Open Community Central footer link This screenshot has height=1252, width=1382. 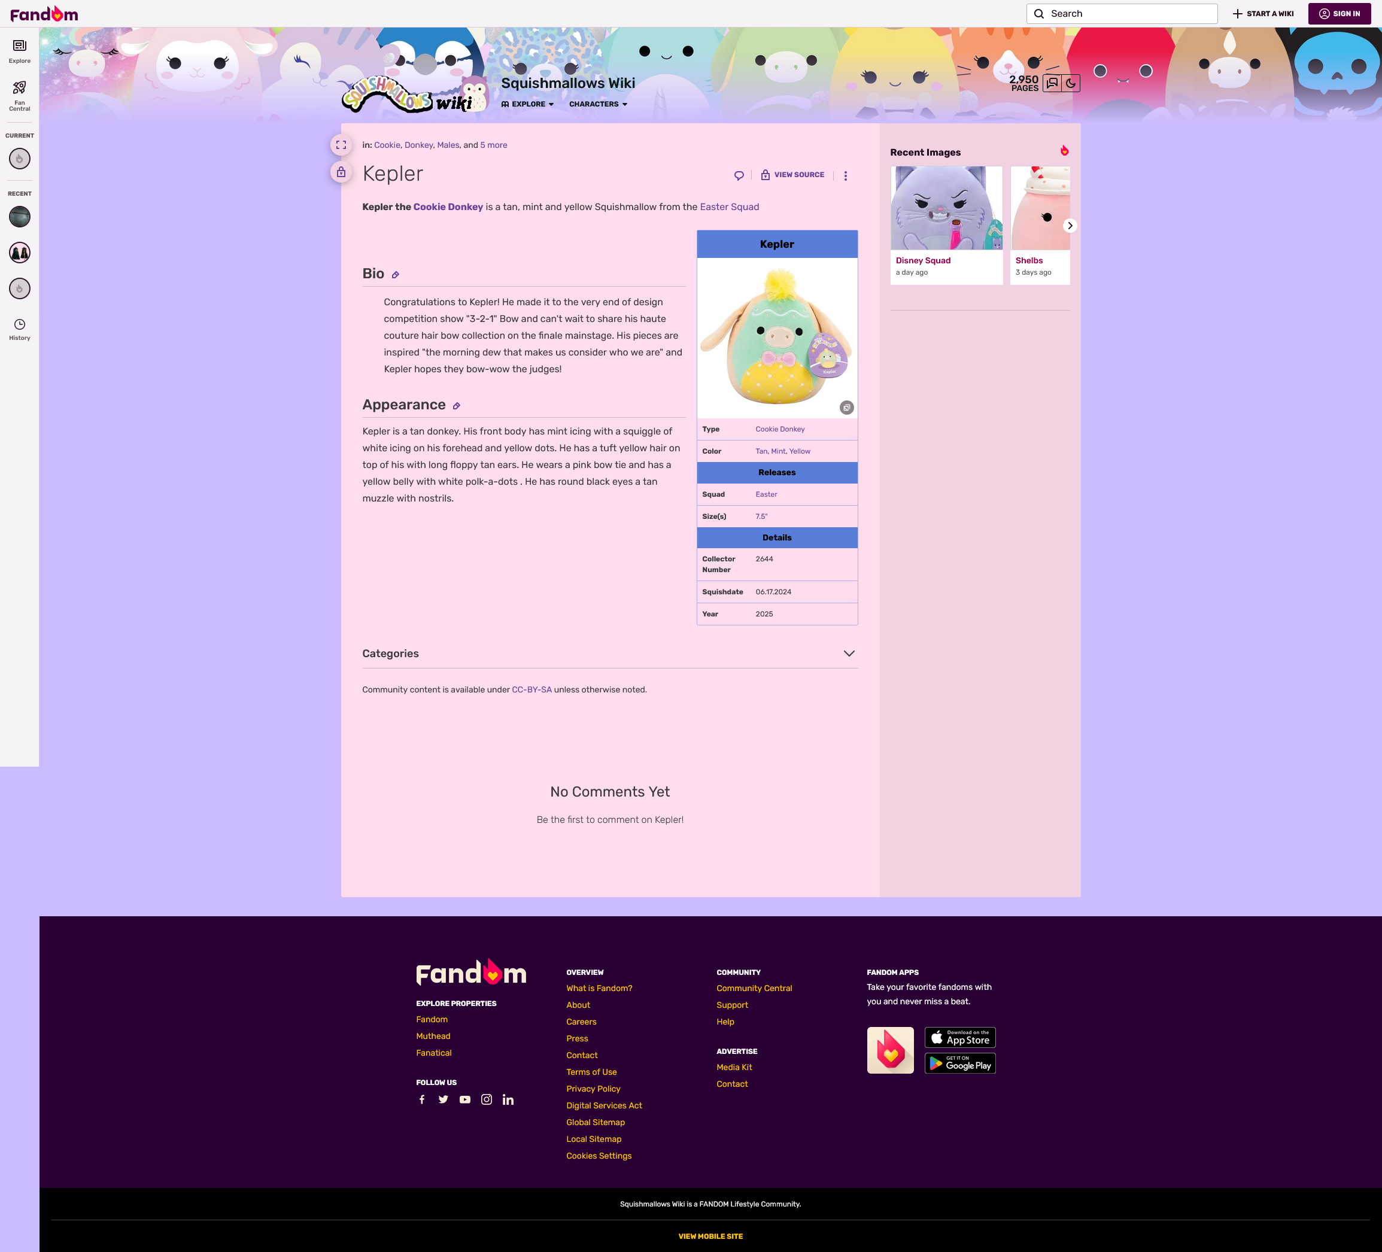[x=754, y=989]
